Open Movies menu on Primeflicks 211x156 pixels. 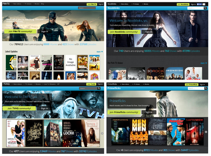[x=146, y=84]
